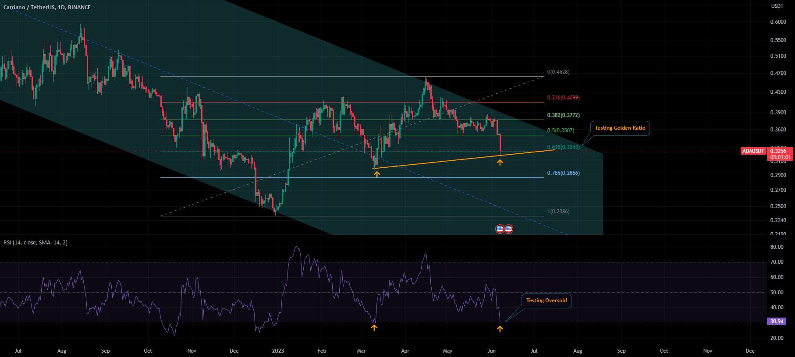Select the orange ascending support trendline

(464, 159)
